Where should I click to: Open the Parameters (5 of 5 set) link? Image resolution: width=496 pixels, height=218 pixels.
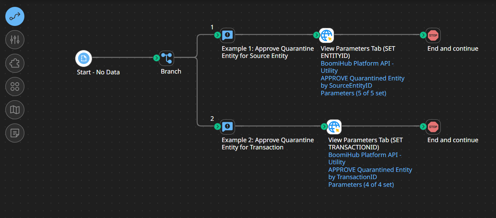353,93
